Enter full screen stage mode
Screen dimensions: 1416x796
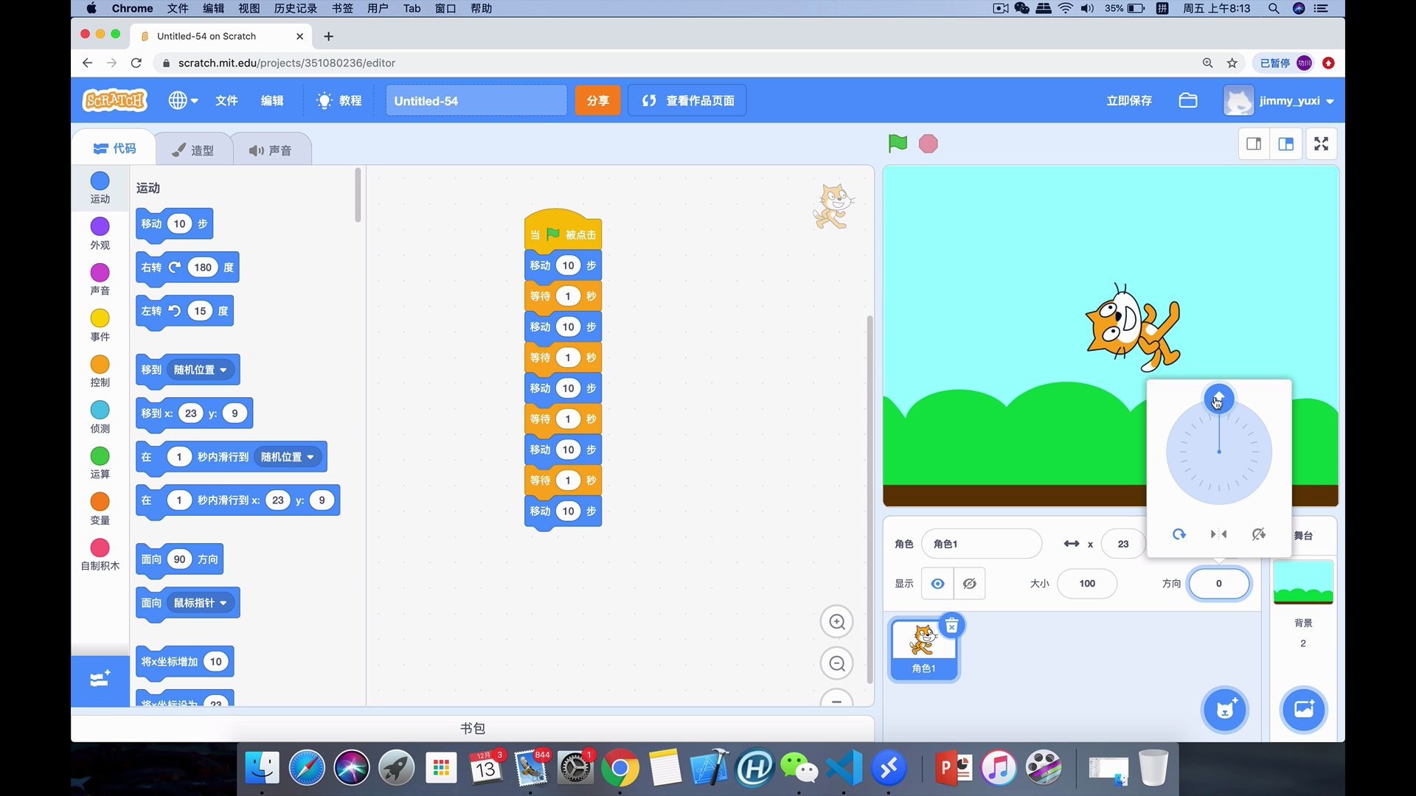[1321, 144]
